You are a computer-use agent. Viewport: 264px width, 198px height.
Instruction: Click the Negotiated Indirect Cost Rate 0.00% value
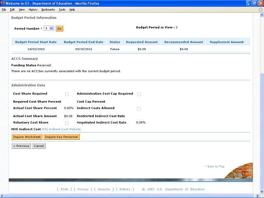(141, 123)
